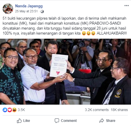Click the red heart Love reaction icon

click(x=10, y=110)
